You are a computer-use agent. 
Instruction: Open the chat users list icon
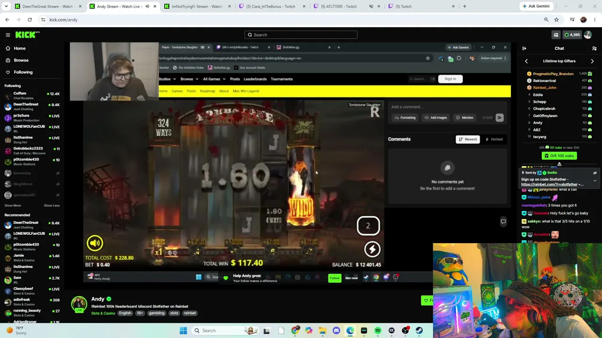(594, 48)
